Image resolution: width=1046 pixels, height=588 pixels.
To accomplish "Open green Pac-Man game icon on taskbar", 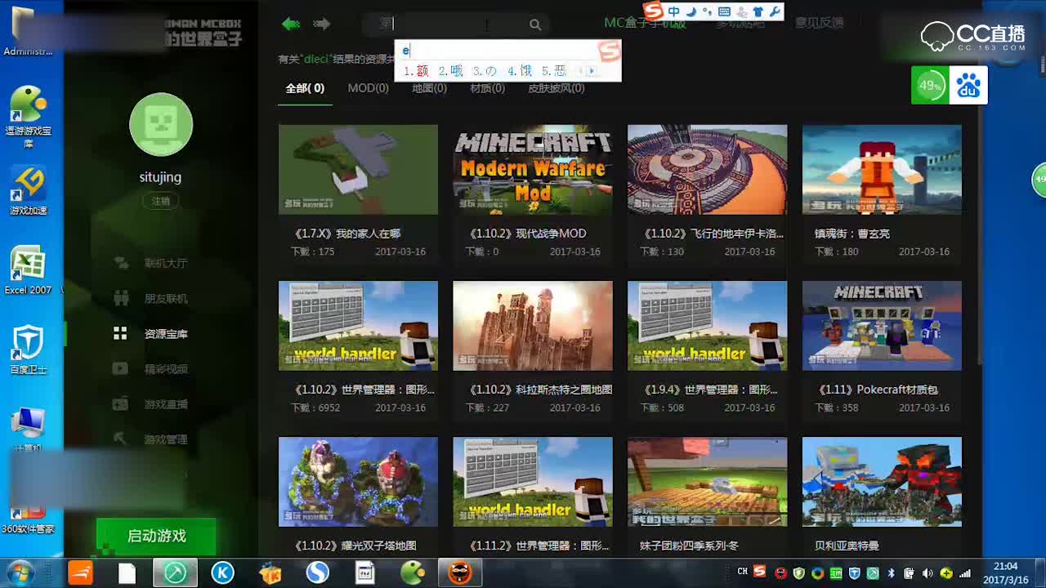I will pos(412,573).
